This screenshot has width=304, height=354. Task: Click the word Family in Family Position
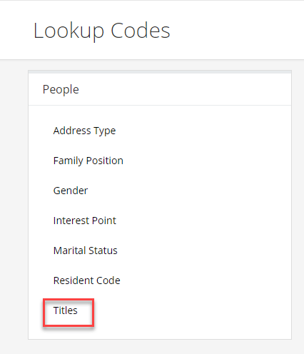(69, 161)
